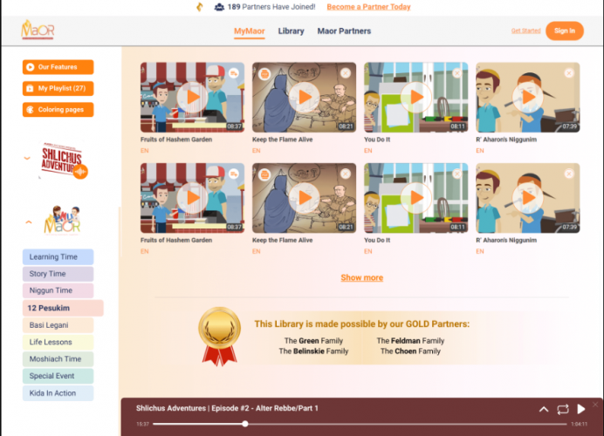The height and width of the screenshot is (436, 604).
Task: Add bottom-row Fruits of Hashem Garden to playlist
Action: 233,174
